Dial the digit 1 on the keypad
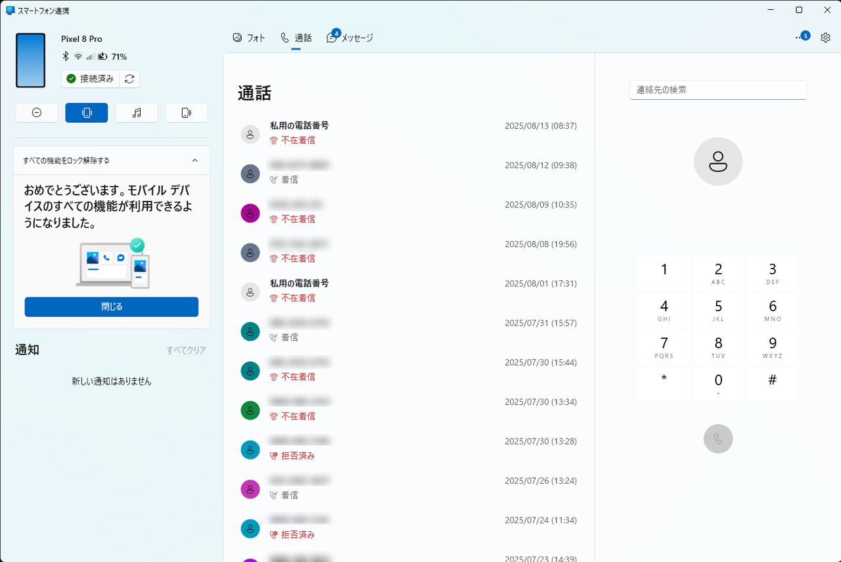The image size is (841, 562). point(664,272)
